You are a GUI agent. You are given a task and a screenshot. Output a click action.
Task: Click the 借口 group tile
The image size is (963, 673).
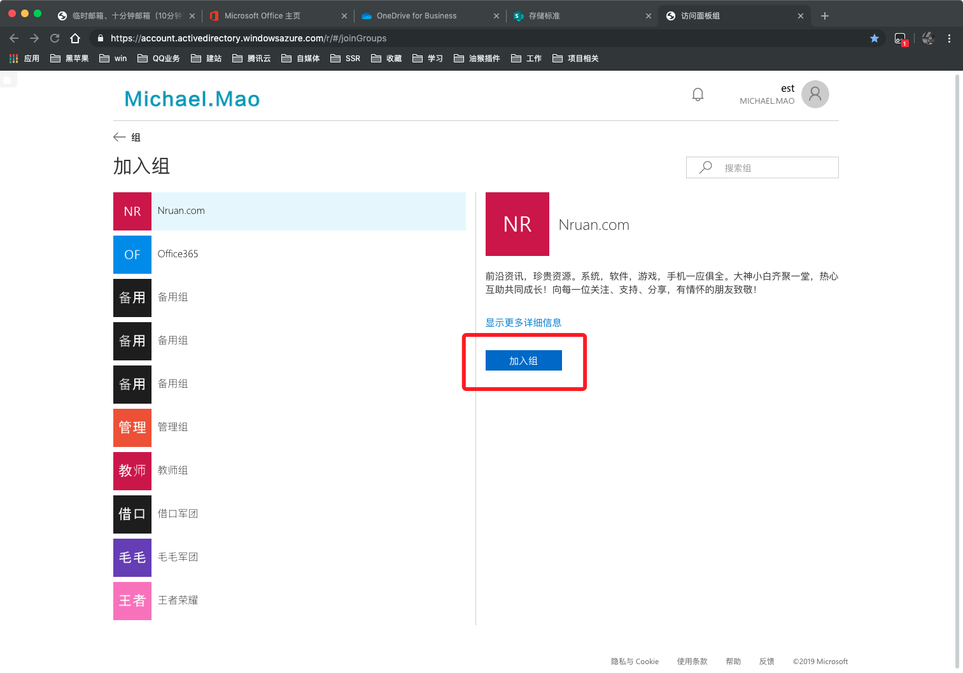click(132, 514)
